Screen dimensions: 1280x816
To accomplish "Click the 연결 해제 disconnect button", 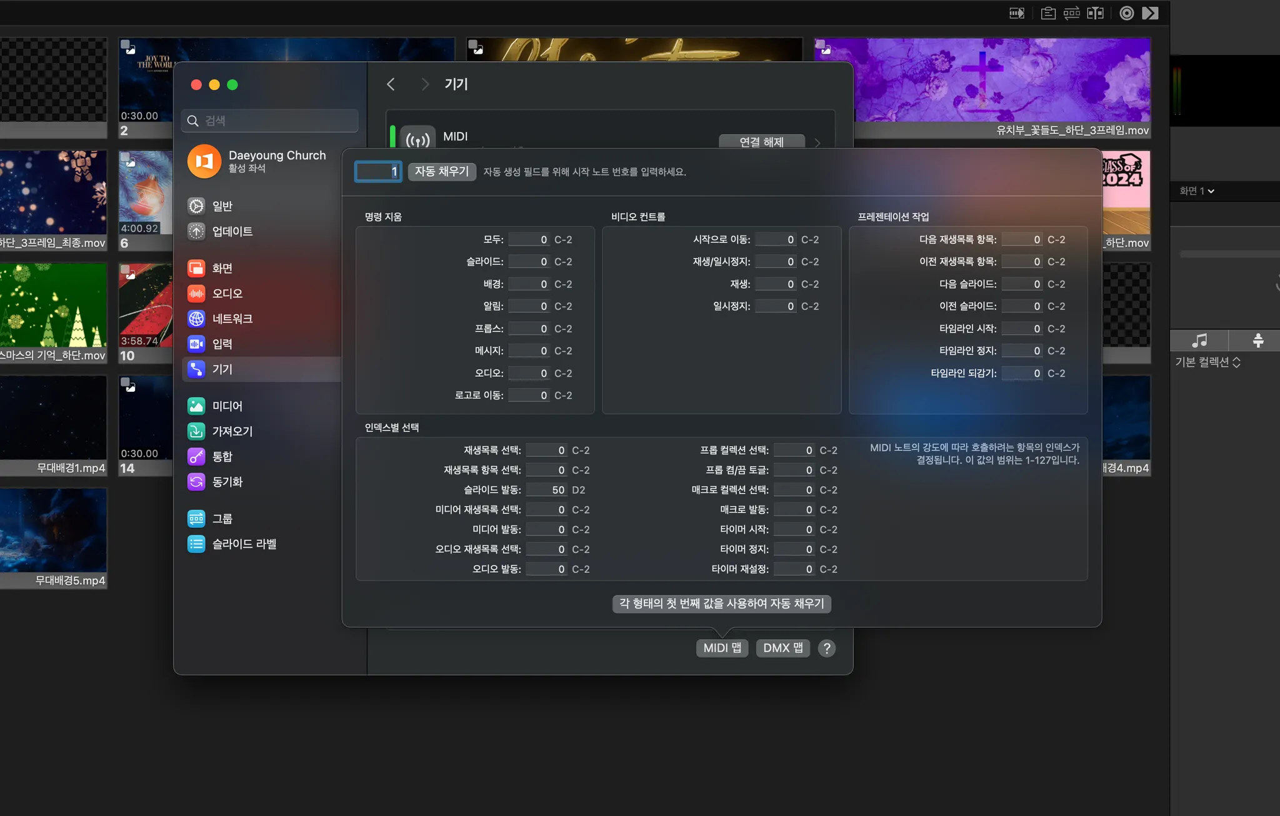I will coord(761,142).
